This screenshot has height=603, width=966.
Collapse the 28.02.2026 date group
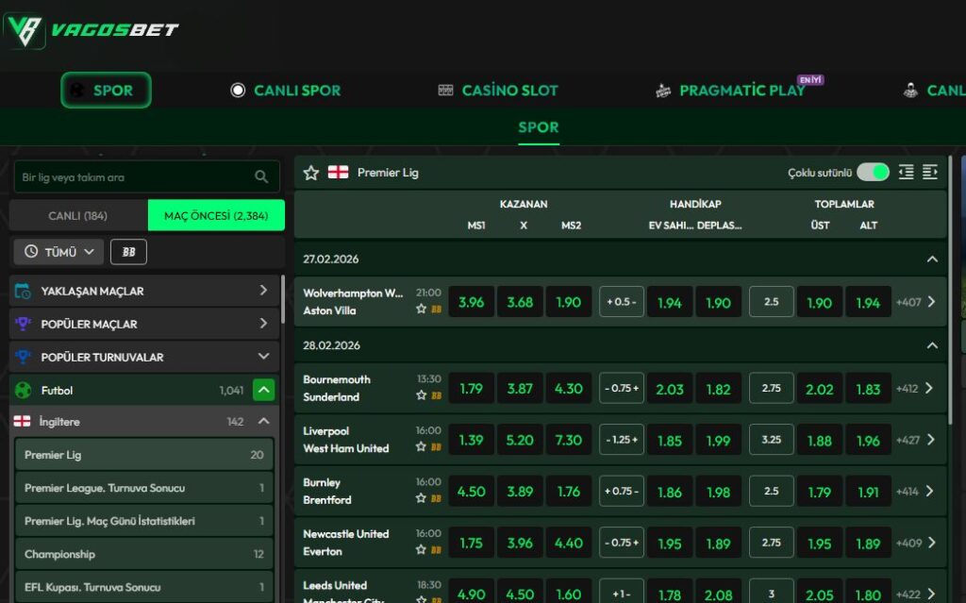(x=932, y=345)
